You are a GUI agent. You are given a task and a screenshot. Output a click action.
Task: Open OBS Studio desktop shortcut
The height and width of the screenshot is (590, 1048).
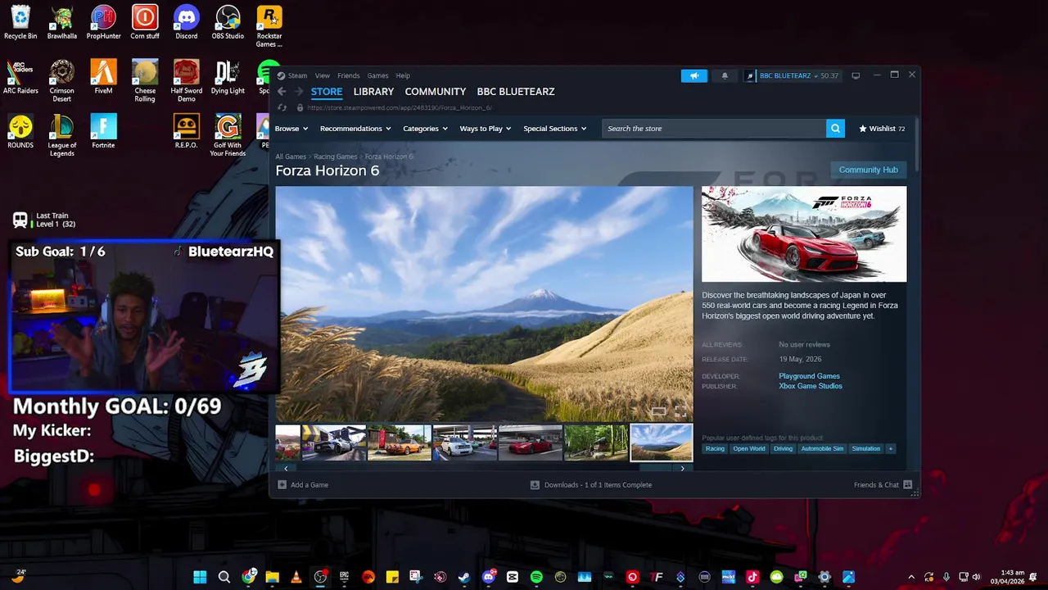coord(228,23)
